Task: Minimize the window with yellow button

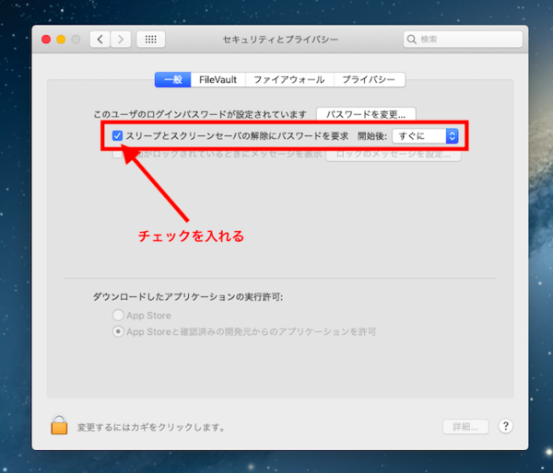Action: (62, 40)
